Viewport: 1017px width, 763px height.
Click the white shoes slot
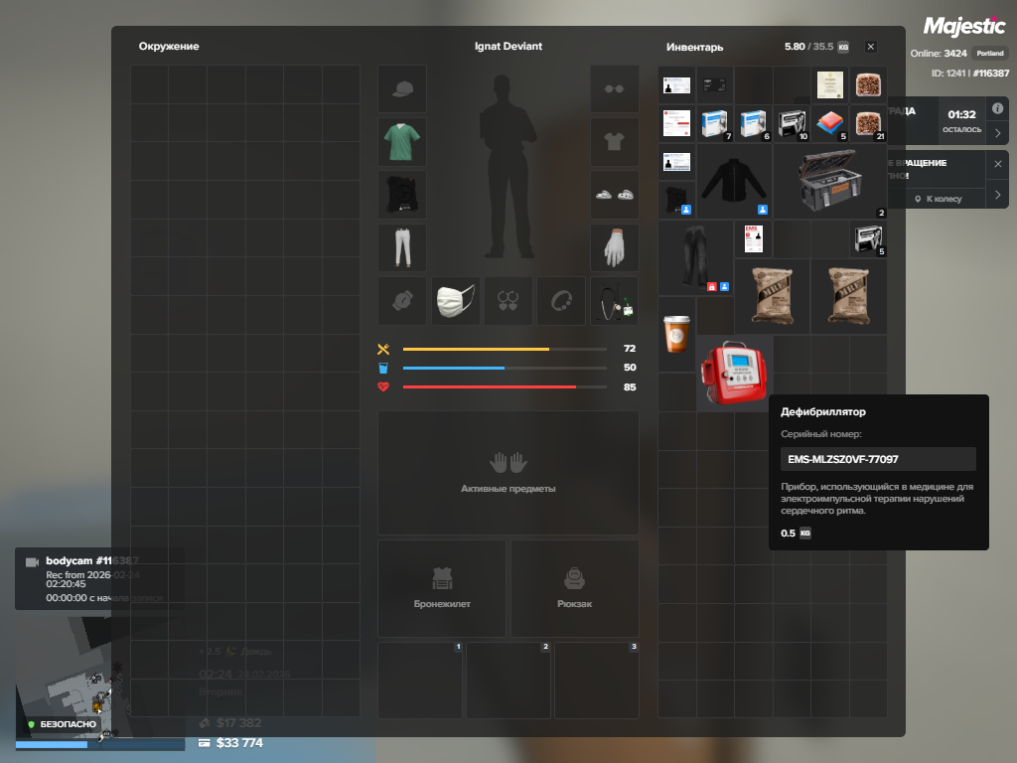pyautogui.click(x=614, y=195)
